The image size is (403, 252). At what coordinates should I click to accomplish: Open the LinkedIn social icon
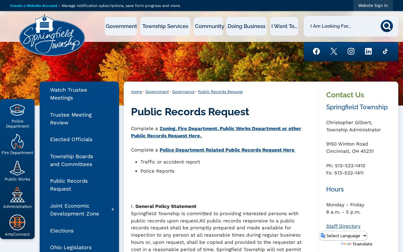(368, 51)
